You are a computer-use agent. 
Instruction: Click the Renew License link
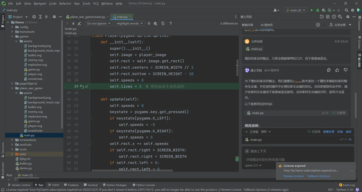pyautogui.click(x=293, y=176)
